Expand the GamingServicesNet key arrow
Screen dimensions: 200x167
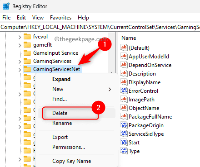20,70
